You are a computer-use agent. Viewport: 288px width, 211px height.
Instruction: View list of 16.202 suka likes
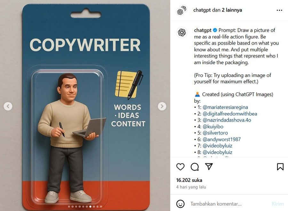pyautogui.click(x=189, y=180)
